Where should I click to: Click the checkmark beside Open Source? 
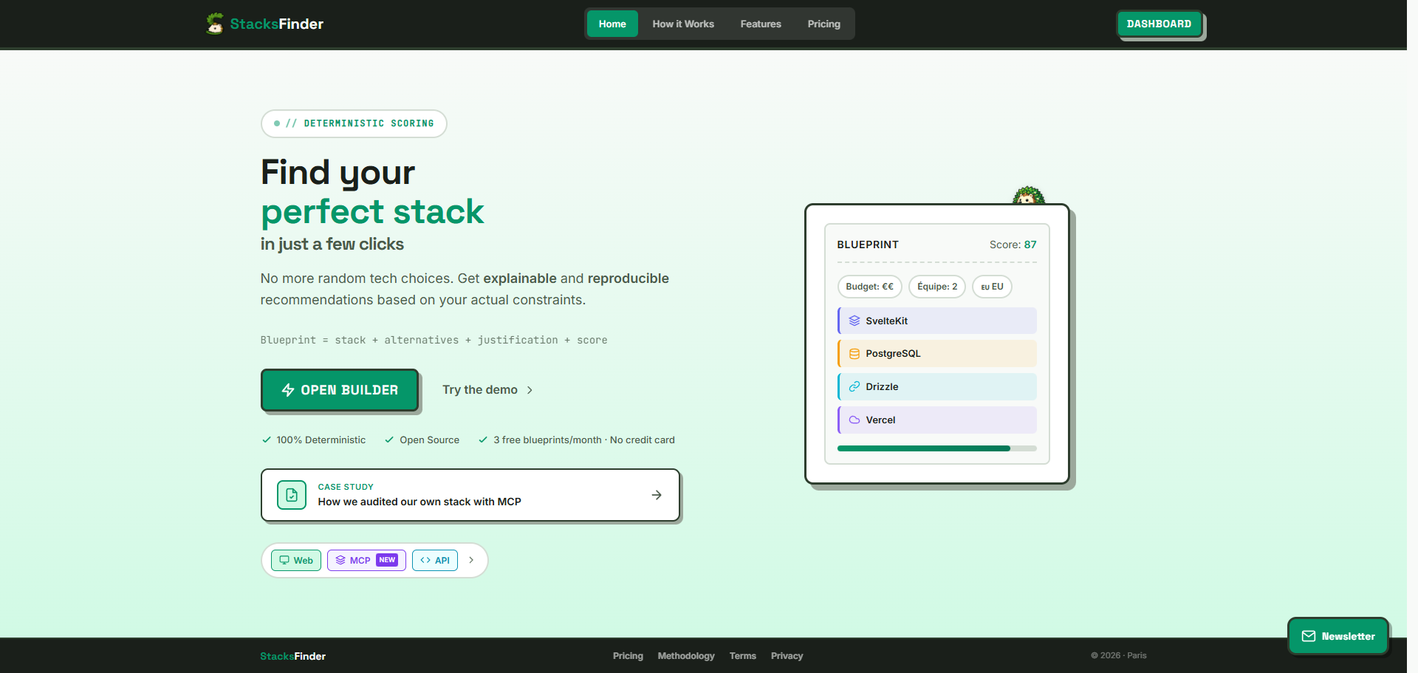click(389, 440)
